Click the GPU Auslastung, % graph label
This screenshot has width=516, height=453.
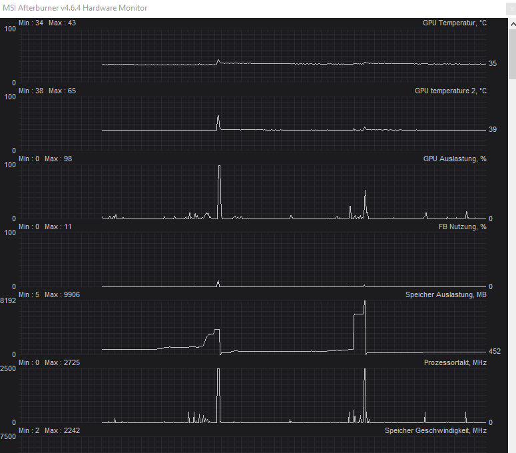(x=455, y=159)
